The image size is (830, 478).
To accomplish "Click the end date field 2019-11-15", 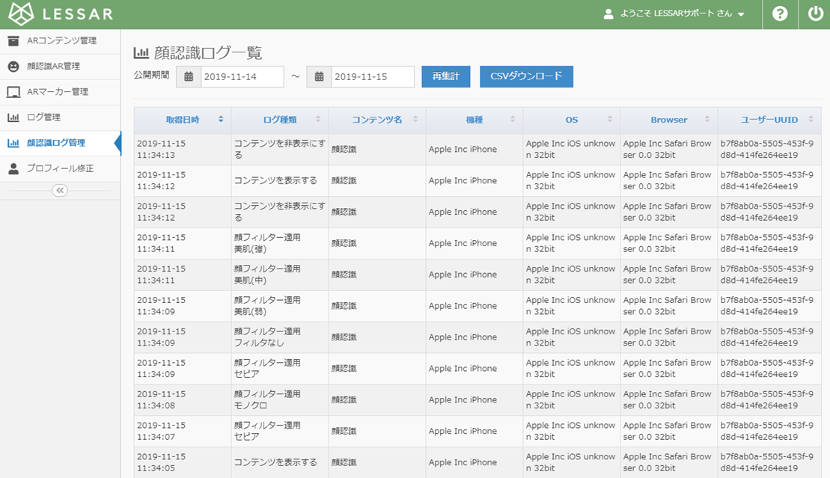I will (x=373, y=77).
